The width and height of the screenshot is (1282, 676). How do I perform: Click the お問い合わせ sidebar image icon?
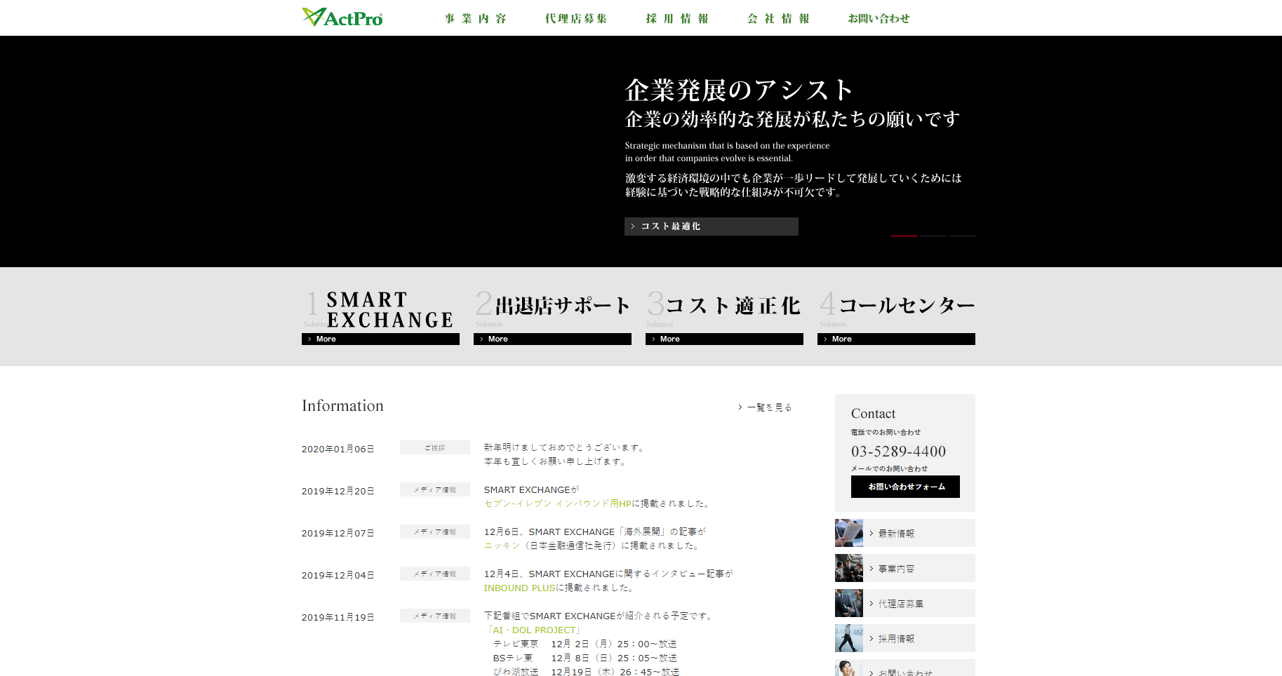pos(848,668)
